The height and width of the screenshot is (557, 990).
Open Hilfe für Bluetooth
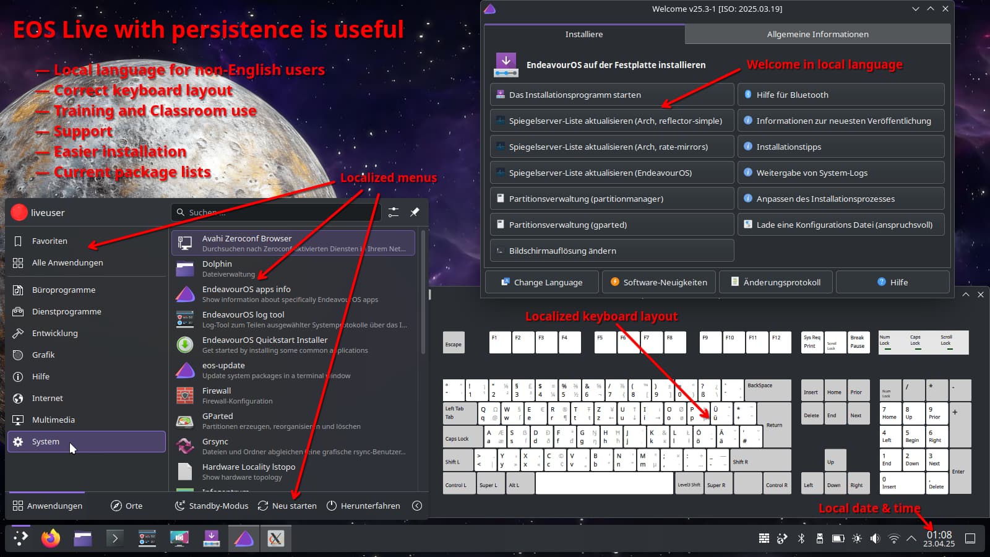point(841,95)
